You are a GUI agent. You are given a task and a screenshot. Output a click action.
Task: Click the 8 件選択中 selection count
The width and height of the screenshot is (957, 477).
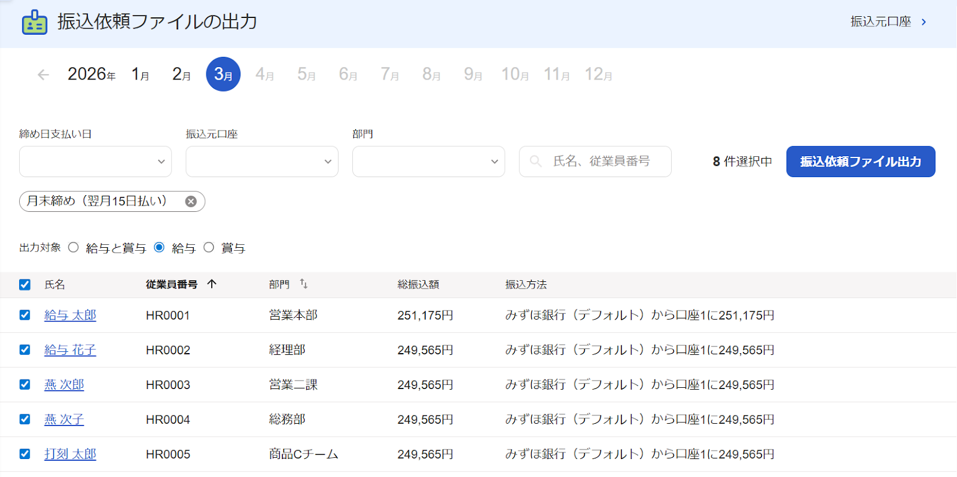click(x=742, y=162)
